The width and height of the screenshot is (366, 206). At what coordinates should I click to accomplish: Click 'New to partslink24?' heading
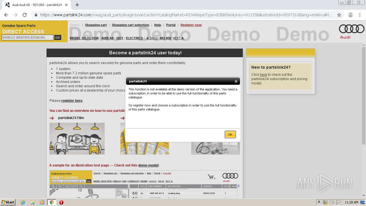(x=271, y=68)
